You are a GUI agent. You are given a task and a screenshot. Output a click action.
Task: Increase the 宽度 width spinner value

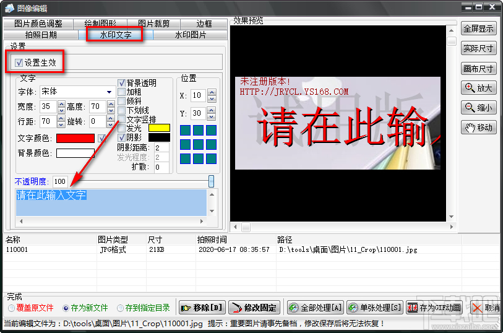click(61, 103)
